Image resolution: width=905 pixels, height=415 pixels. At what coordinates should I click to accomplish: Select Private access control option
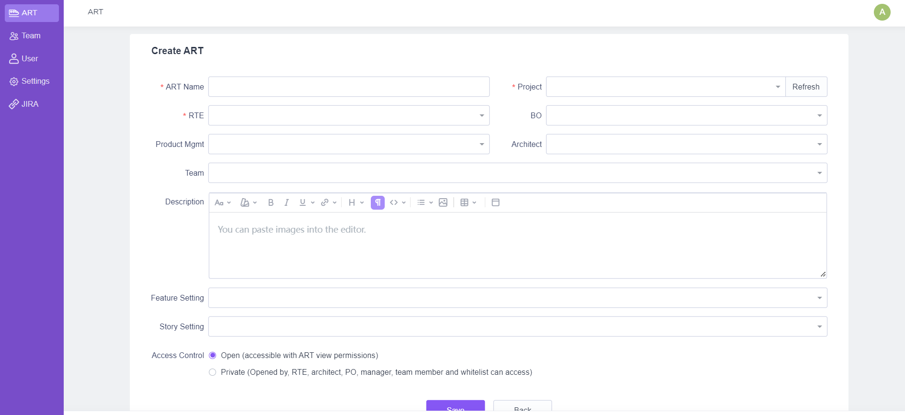click(213, 372)
